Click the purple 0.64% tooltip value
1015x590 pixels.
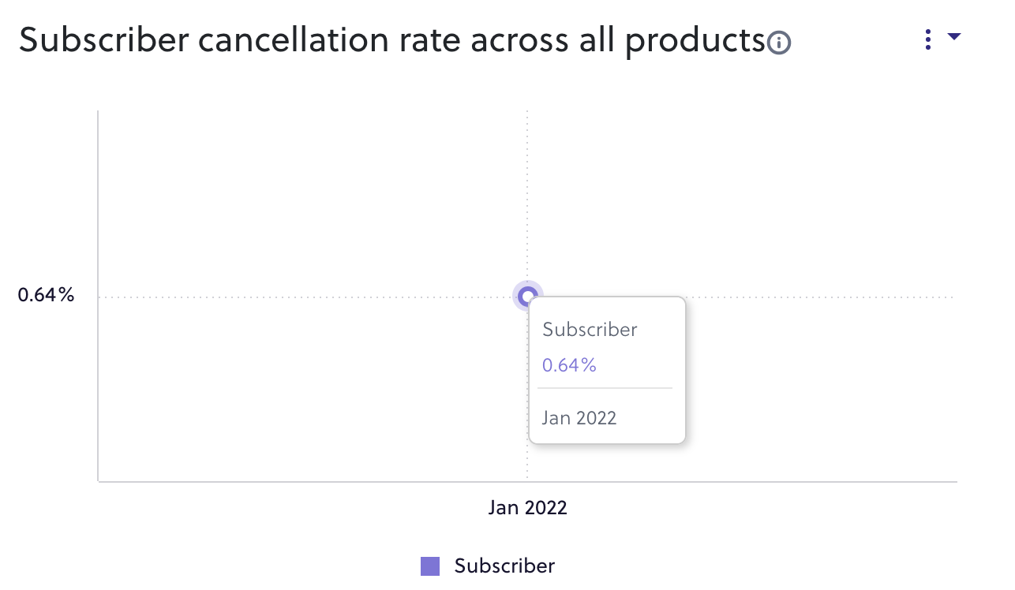click(569, 365)
